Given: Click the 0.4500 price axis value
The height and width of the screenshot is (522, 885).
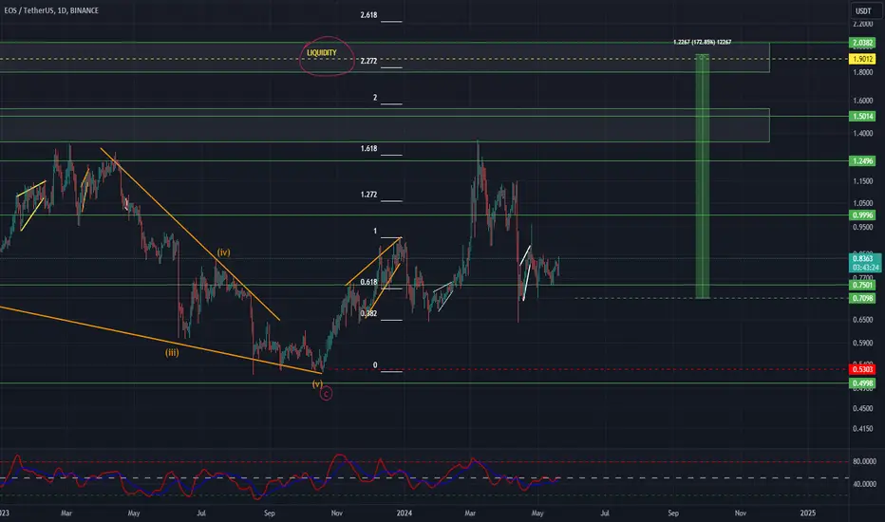Looking at the screenshot, I should pyautogui.click(x=863, y=408).
